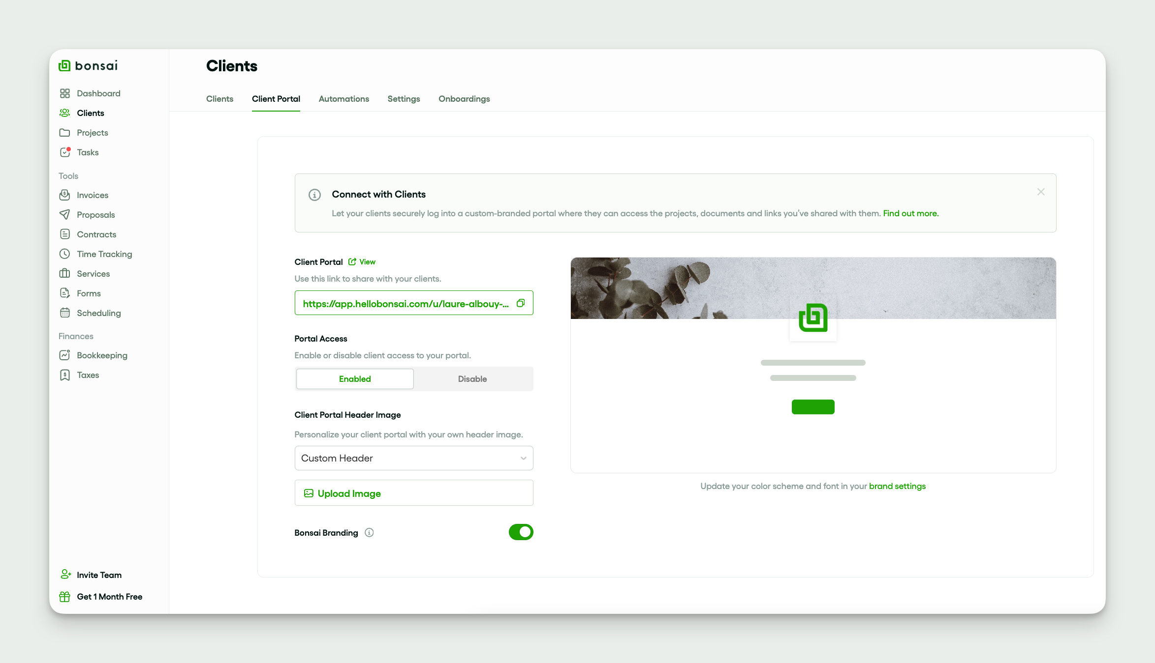Turn off the Bonsai Branding switch
Image resolution: width=1155 pixels, height=663 pixels.
521,532
